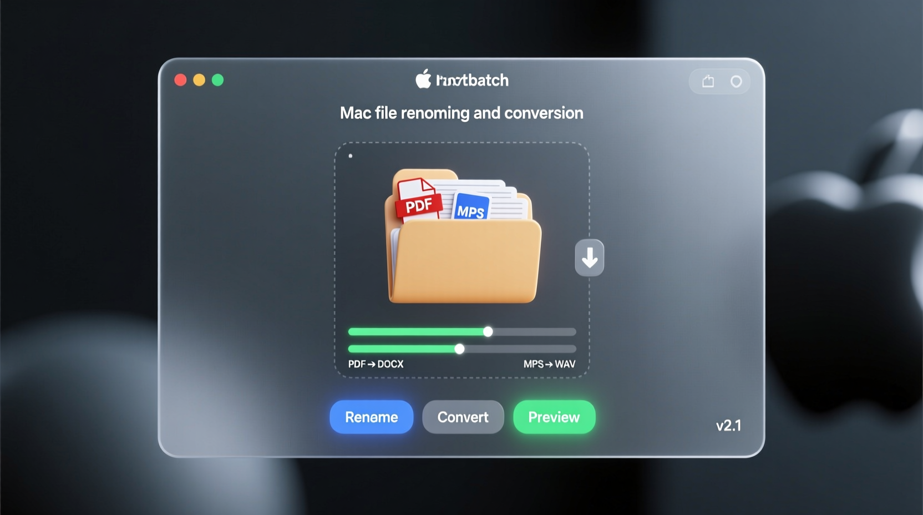Click the Convert button
Viewport: 923px width, 515px height.
coord(463,417)
